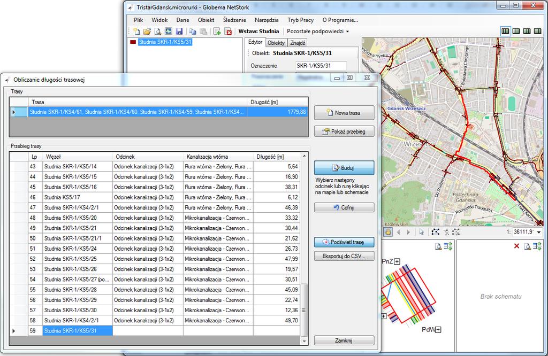Click cell Studnia KS5/17
Image resolution: width=548 pixels, height=356 pixels.
(x=77, y=197)
